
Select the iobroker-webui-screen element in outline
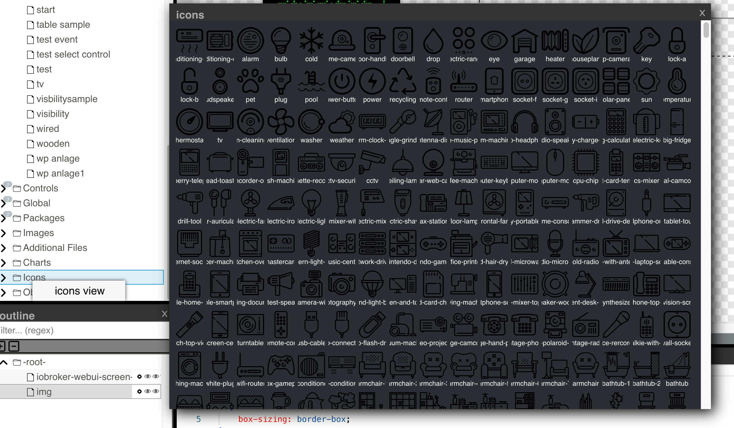tap(84, 377)
